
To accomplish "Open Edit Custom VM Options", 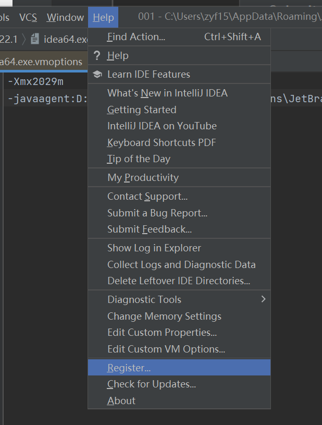I will (166, 349).
